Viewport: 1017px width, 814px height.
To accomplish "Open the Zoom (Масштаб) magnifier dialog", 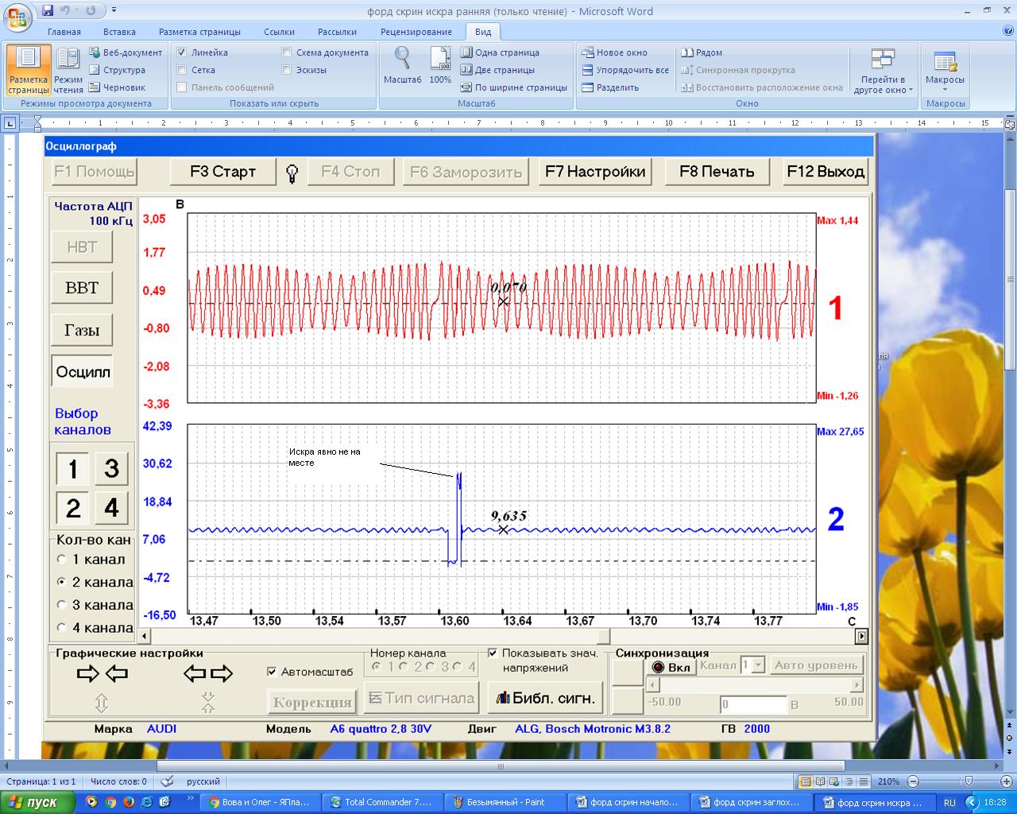I will pos(403,66).
